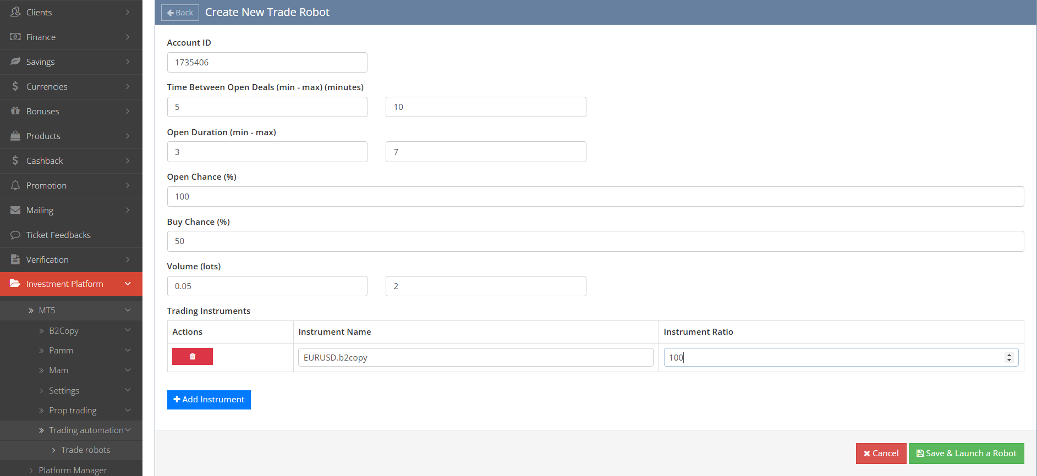This screenshot has width=1037, height=476.
Task: Go back using the Back button
Action: click(180, 13)
